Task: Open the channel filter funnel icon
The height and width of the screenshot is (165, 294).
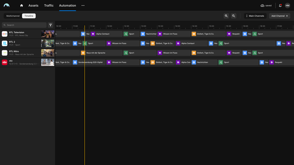Action: (x=50, y=25)
